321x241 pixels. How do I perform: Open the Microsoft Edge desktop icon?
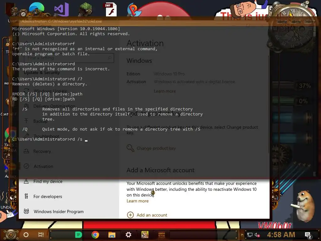pyautogui.click(x=36, y=9)
